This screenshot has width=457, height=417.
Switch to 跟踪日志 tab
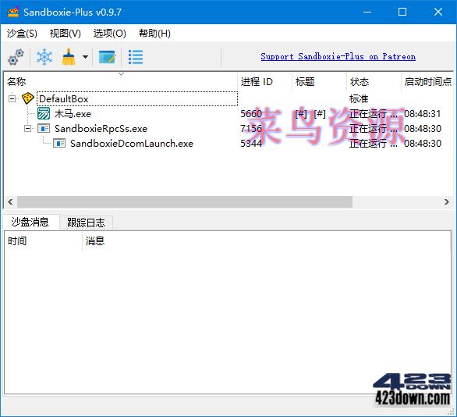pyautogui.click(x=86, y=223)
